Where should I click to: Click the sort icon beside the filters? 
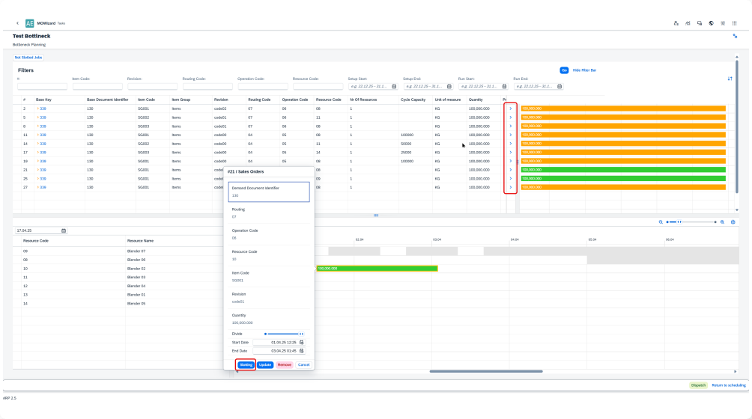pos(730,78)
